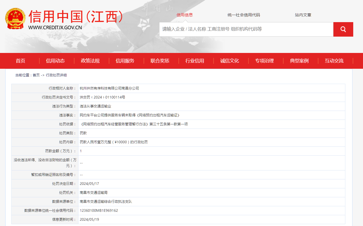Click 南昌市交通运输综合行政执法支队 source unit

106,202
